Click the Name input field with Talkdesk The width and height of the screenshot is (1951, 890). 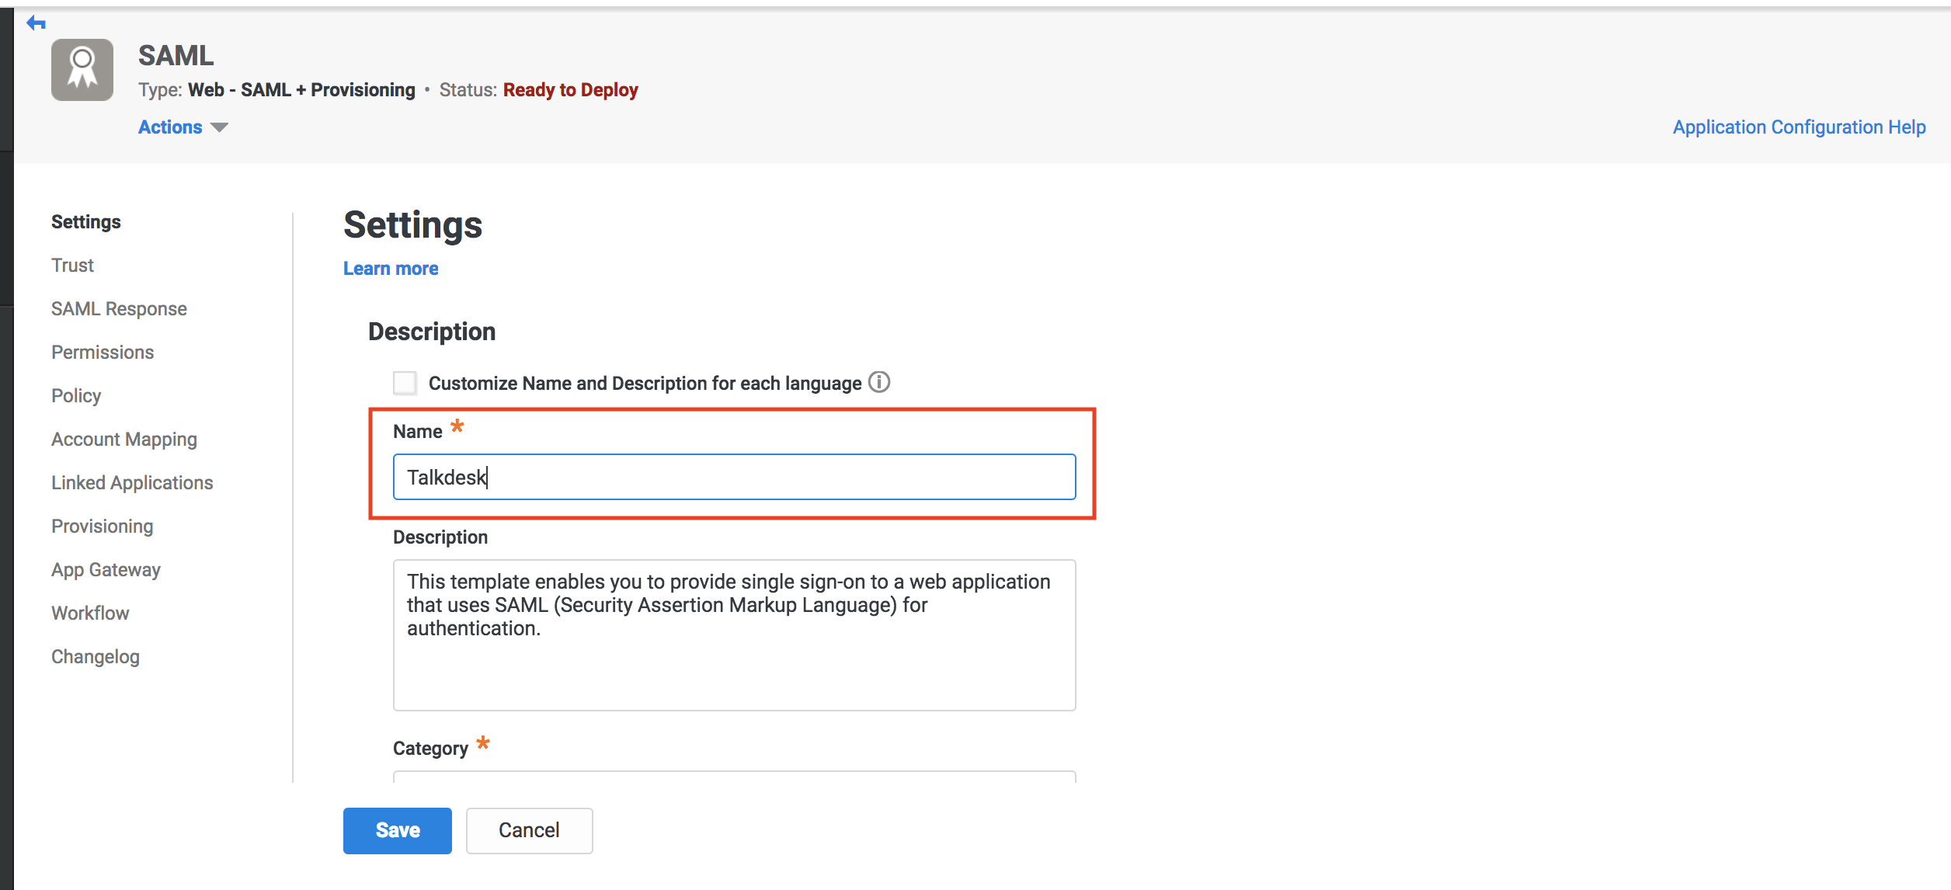tap(734, 477)
